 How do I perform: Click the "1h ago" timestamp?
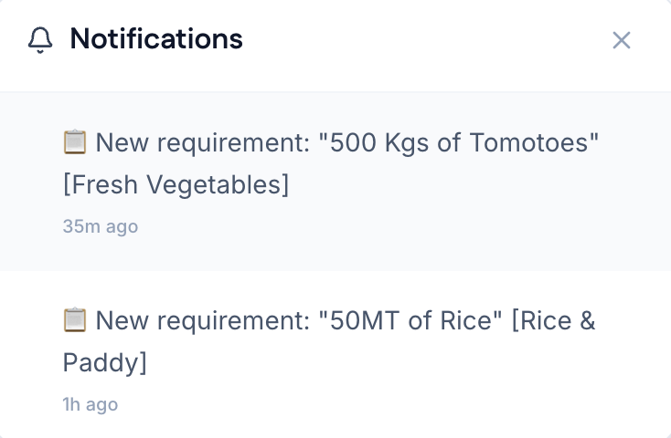pos(91,404)
